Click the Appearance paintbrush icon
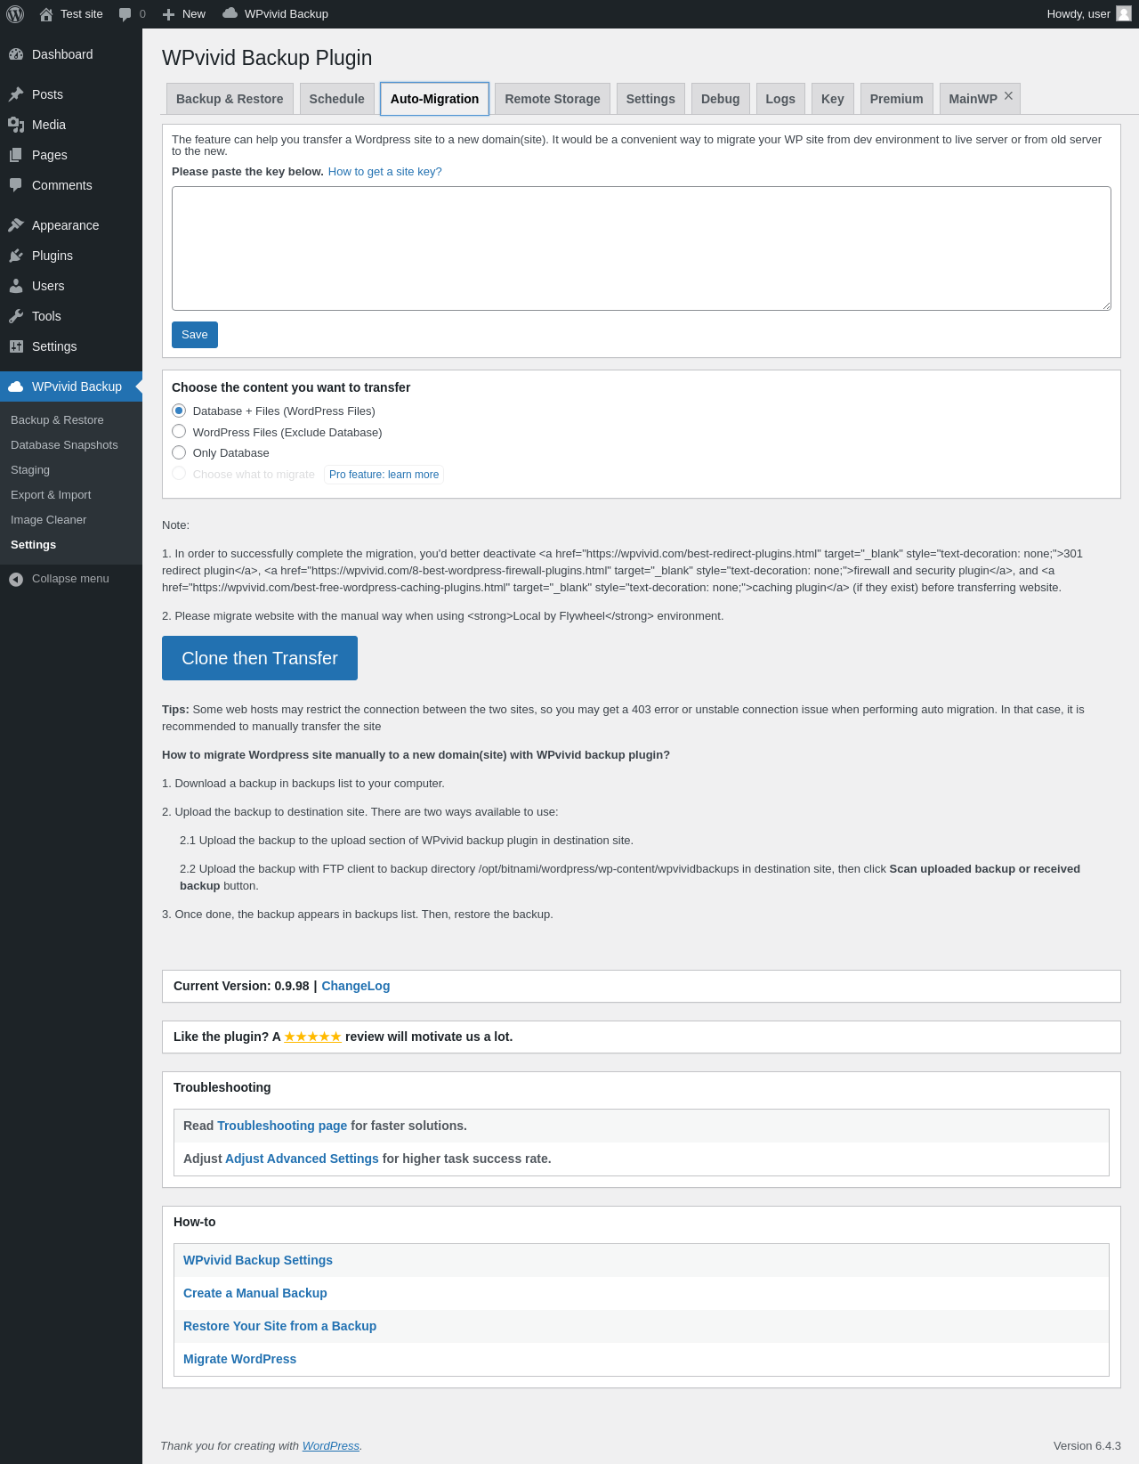 tap(16, 225)
